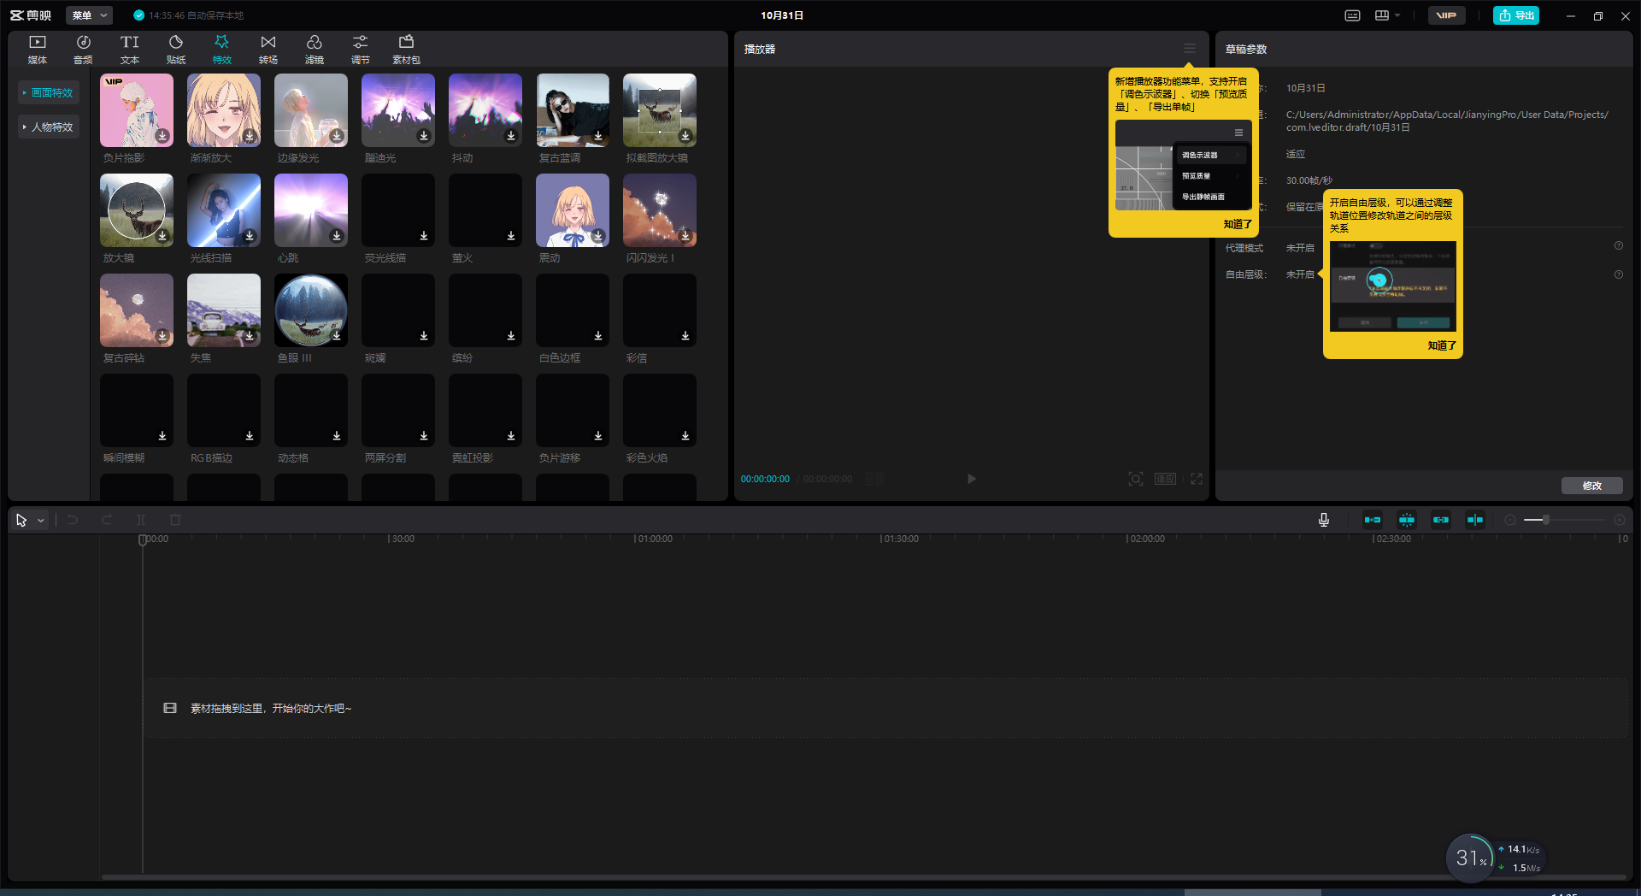The image size is (1641, 896).
Task: Select the 放大镜 effect thumbnail
Action: pos(137,210)
